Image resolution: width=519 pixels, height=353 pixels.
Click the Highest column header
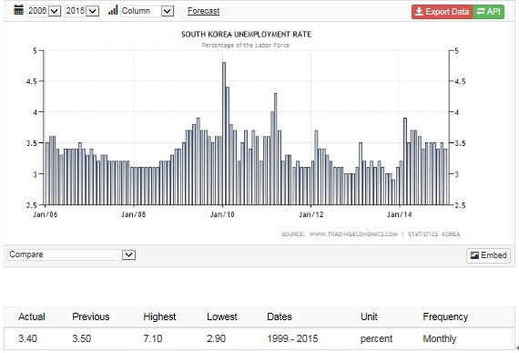click(x=159, y=317)
